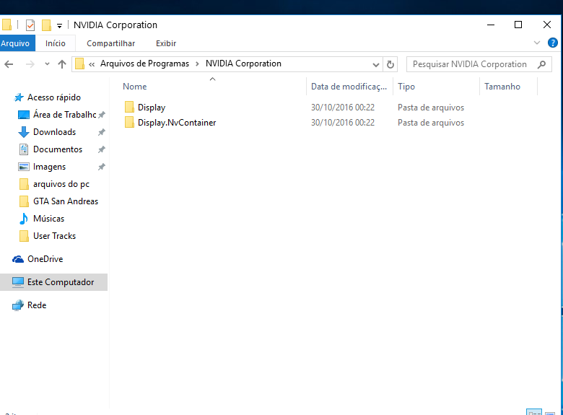Expand the ribbon with the chevron
The image size is (563, 415).
pos(537,43)
